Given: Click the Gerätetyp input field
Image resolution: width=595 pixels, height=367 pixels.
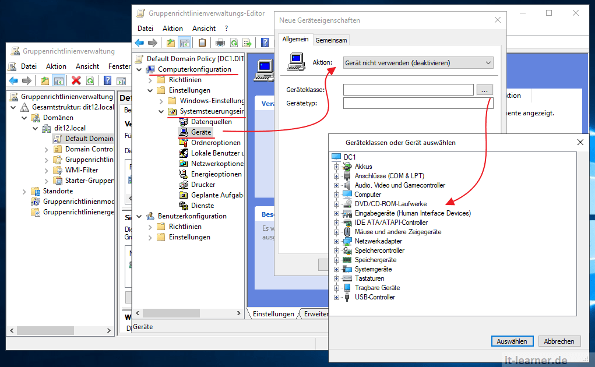Looking at the screenshot, I should [x=418, y=103].
